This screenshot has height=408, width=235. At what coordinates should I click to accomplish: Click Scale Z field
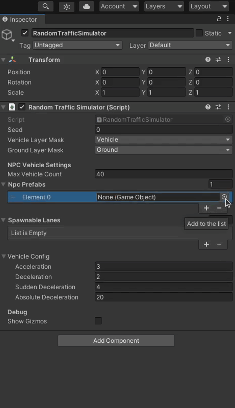pyautogui.click(x=213, y=92)
